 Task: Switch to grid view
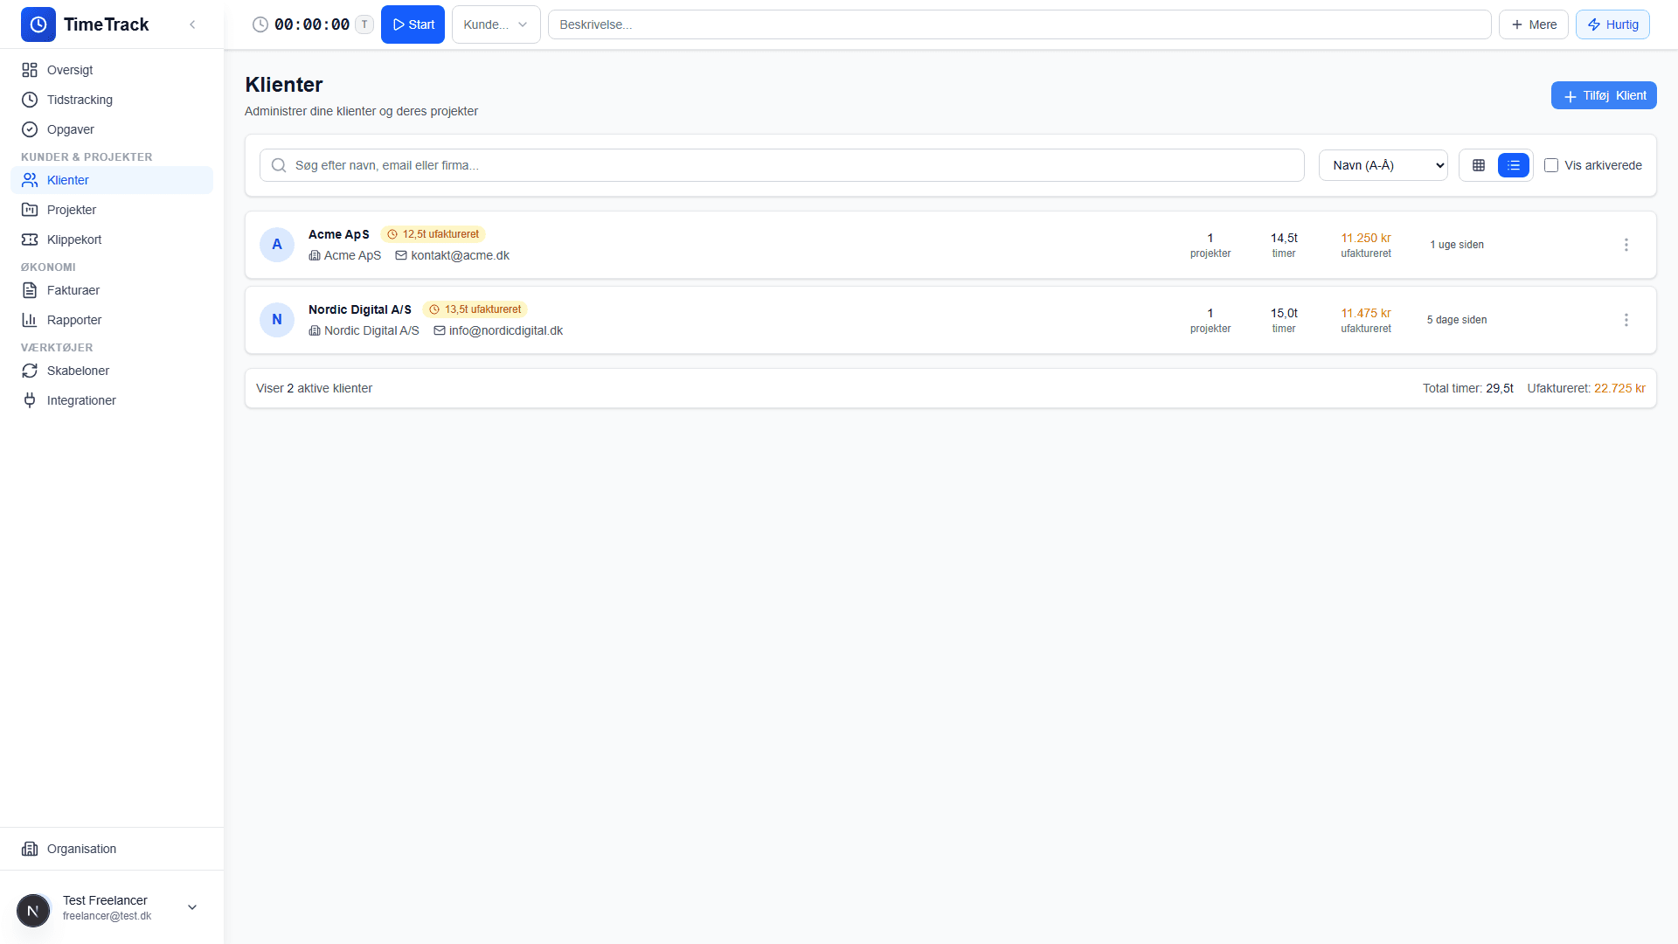[1479, 165]
